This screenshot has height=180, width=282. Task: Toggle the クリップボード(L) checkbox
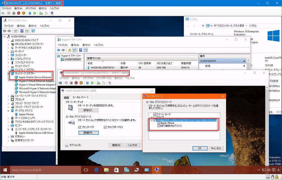[x=105, y=127]
